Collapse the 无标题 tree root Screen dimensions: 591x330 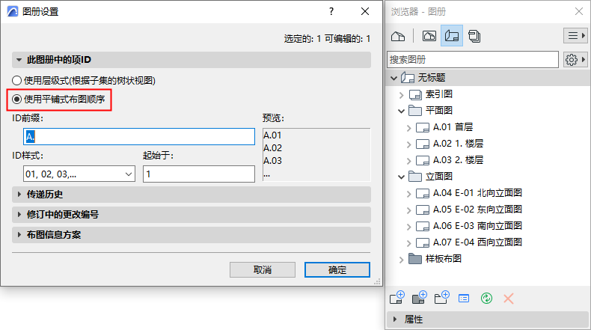tap(394, 78)
